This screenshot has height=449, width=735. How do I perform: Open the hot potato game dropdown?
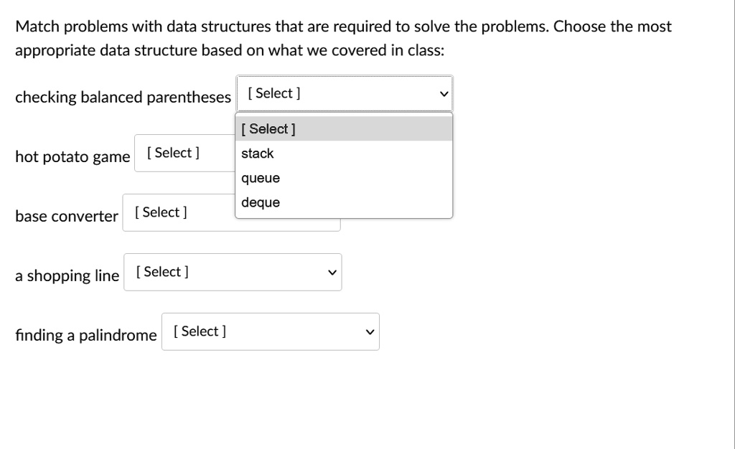[x=184, y=153]
